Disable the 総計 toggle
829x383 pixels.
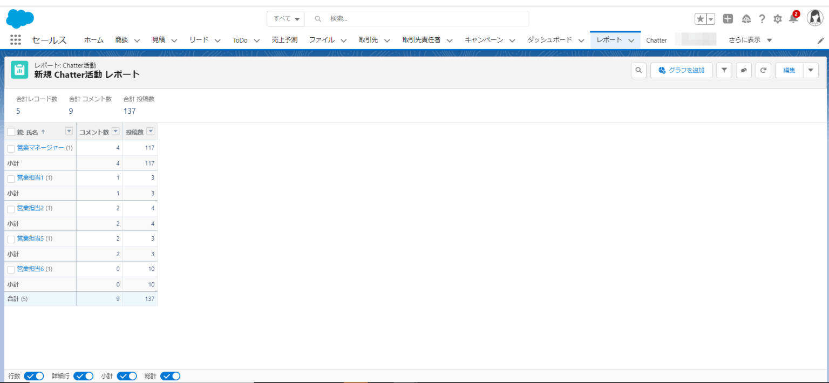tap(170, 376)
